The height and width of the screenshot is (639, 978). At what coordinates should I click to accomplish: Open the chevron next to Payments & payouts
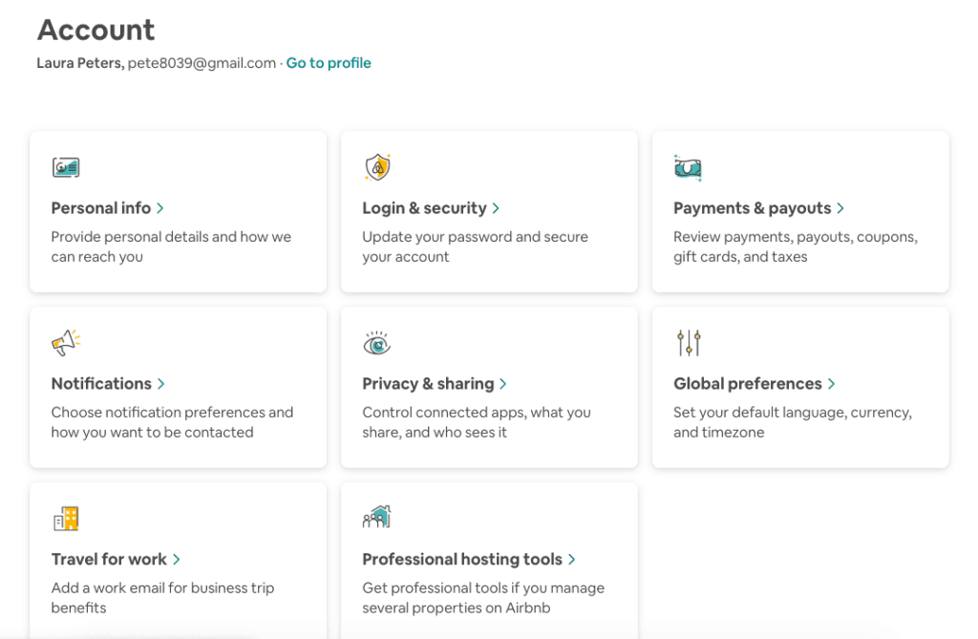[x=840, y=208]
